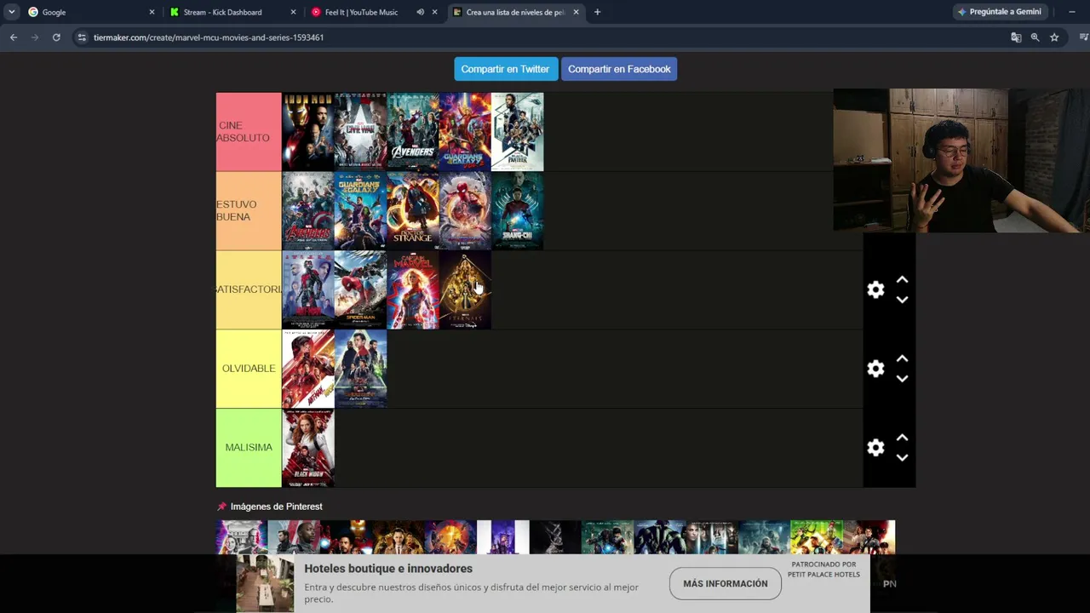1090x613 pixels.
Task: Select the first Guardians of the Galaxy poster
Action: click(360, 210)
